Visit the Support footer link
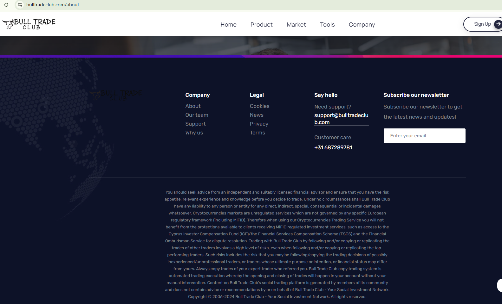The image size is (502, 304). coord(195,124)
